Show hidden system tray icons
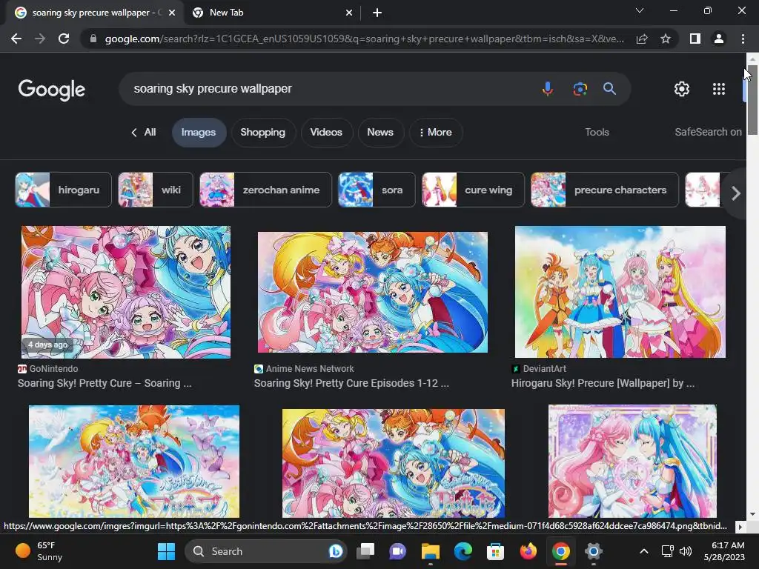 tap(644, 551)
